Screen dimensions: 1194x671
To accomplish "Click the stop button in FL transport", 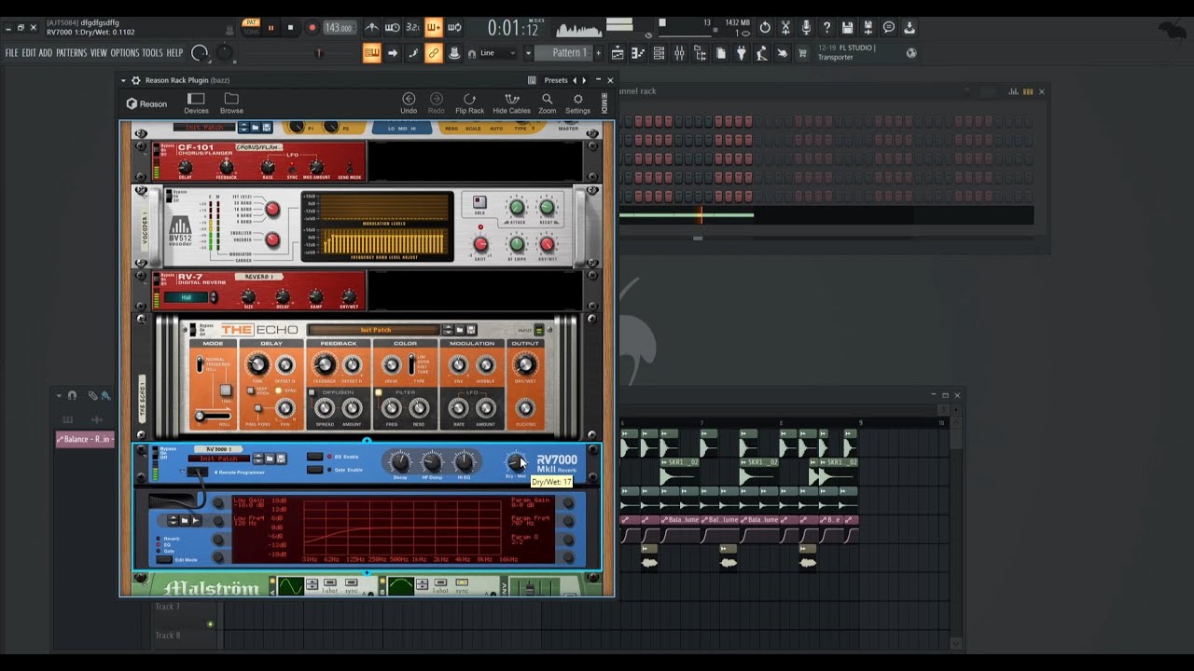I will coord(291,27).
